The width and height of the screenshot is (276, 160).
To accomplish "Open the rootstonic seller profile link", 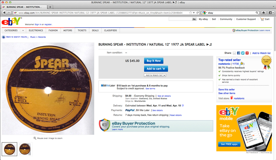I will coord(224,64).
